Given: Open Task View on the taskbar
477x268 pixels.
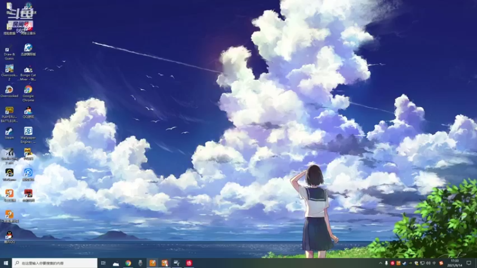Looking at the screenshot, I should [x=103, y=263].
